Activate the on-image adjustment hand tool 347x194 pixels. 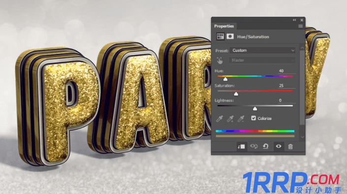[x=220, y=60]
